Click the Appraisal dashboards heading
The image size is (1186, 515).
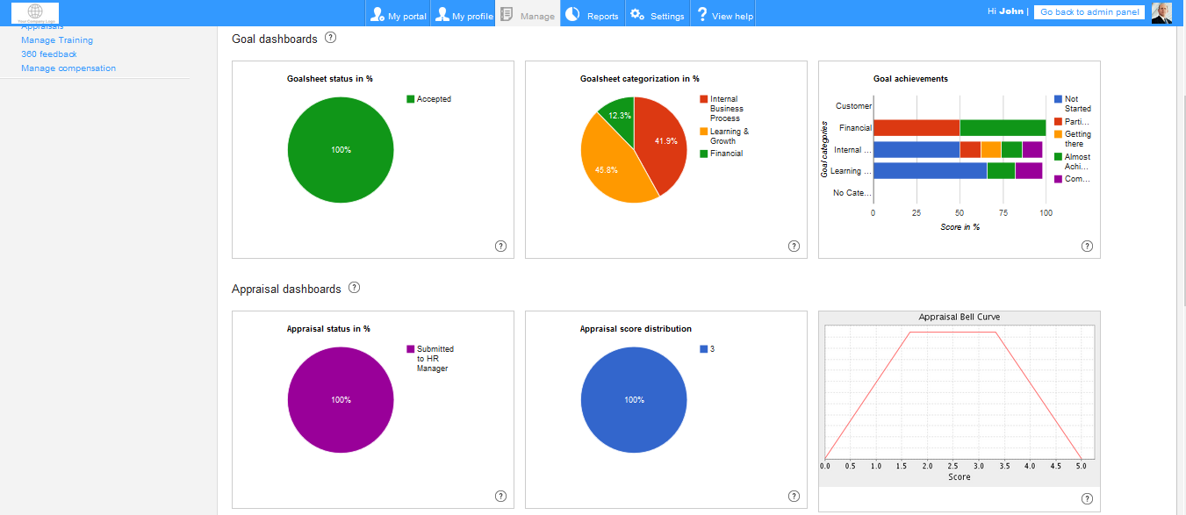point(286,289)
